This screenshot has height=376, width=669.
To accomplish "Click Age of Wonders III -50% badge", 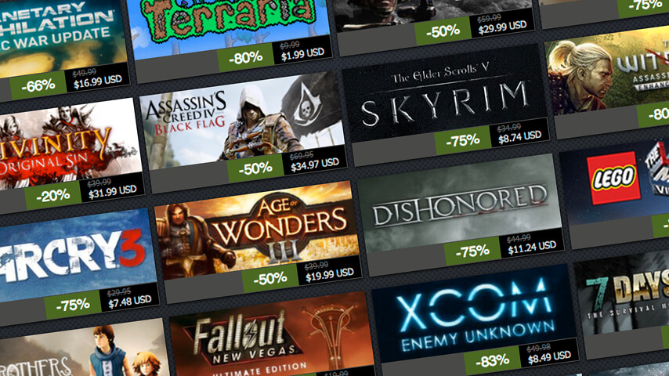I will [270, 279].
